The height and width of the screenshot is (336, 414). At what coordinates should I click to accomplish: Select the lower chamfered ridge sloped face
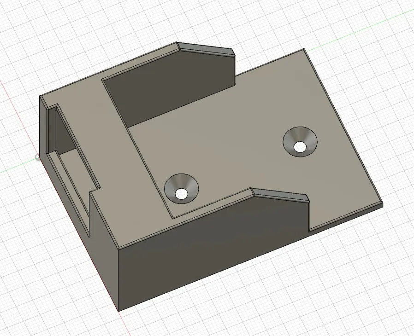tap(280, 194)
